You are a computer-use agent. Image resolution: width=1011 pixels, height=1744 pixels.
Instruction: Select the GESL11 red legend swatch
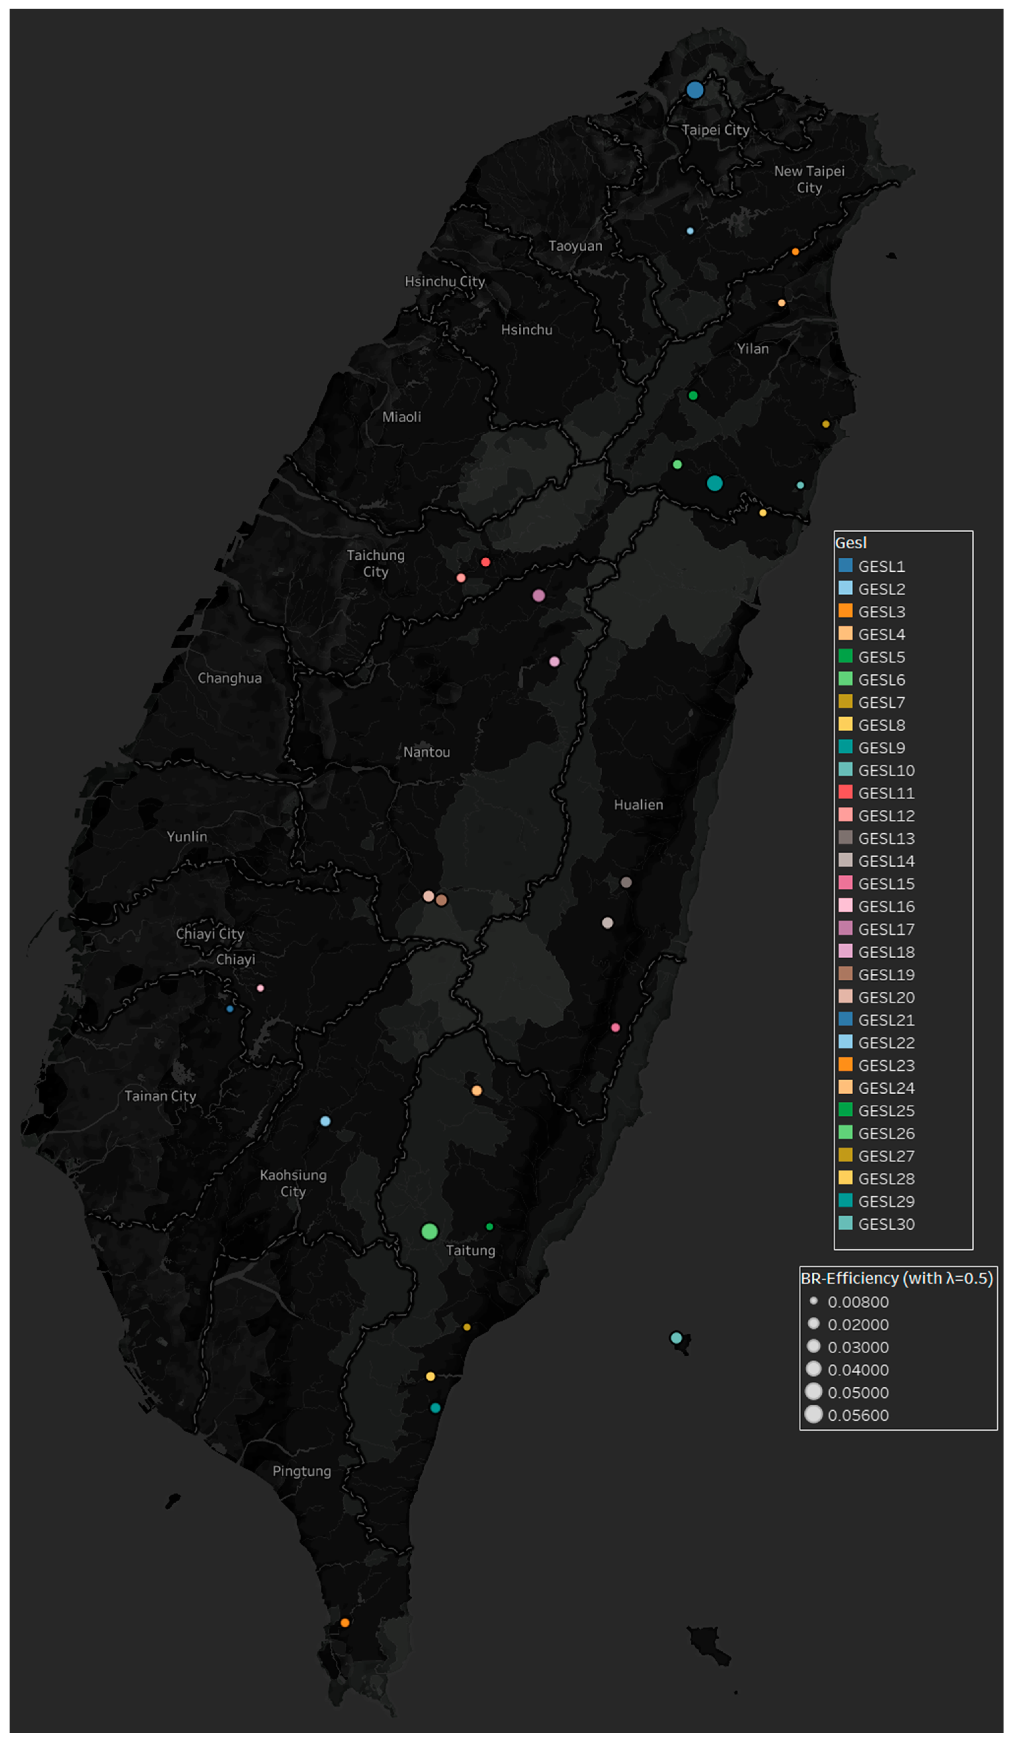point(845,792)
